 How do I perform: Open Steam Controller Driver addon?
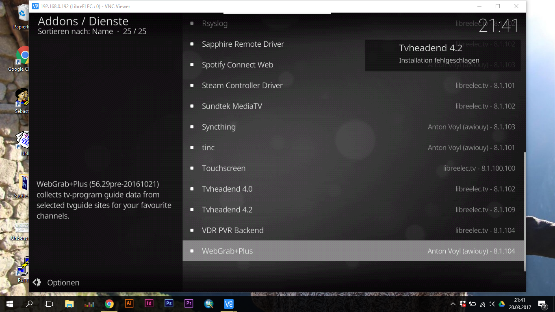(x=353, y=85)
